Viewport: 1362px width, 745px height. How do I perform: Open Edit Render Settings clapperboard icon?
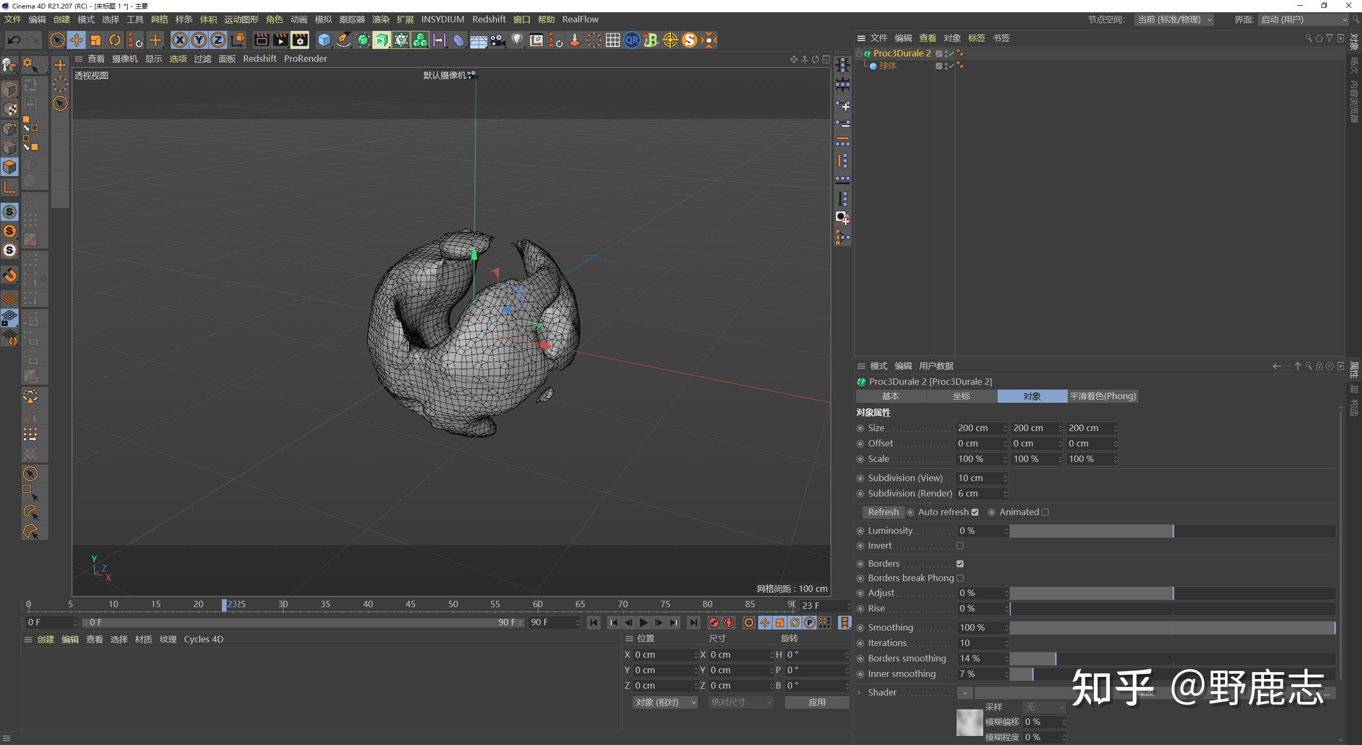pyautogui.click(x=300, y=40)
